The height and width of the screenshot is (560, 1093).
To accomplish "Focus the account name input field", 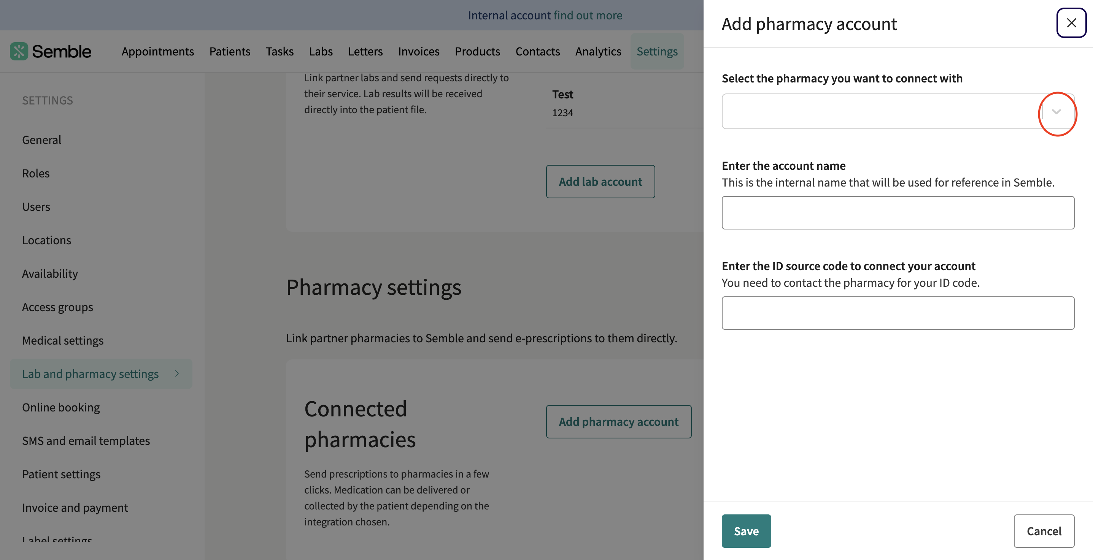I will click(x=898, y=213).
